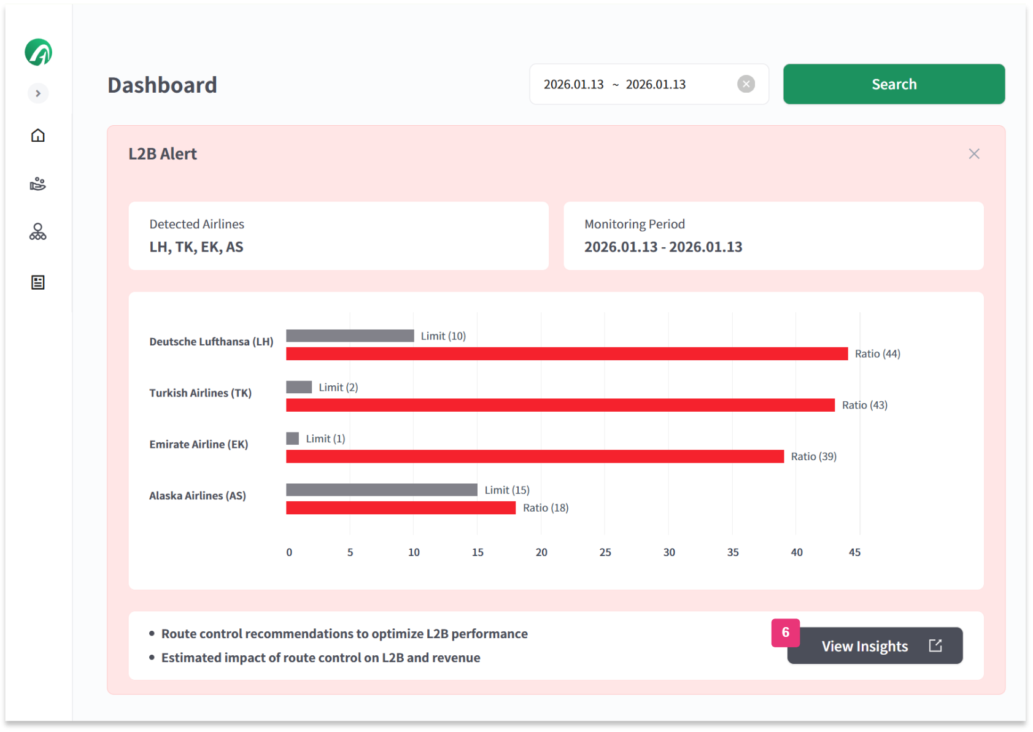Click the Ratio (44) red bar for Lufthansa
This screenshot has height=732, width=1033.
pos(565,353)
